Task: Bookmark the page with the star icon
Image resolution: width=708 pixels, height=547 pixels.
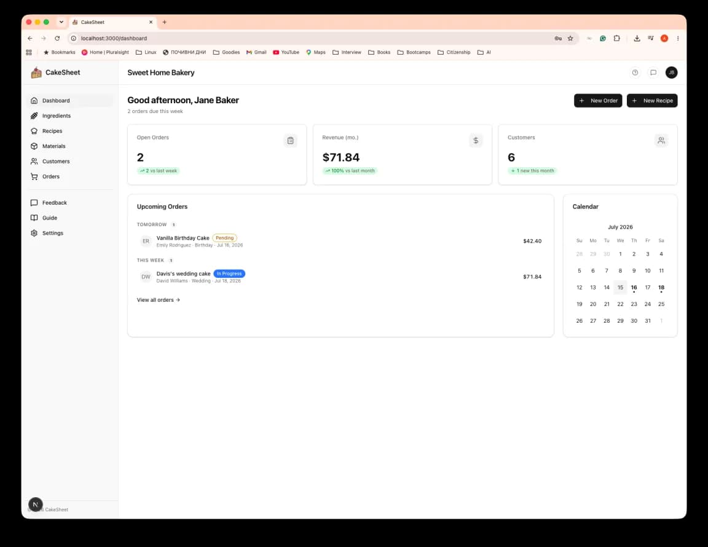Action: coord(570,38)
